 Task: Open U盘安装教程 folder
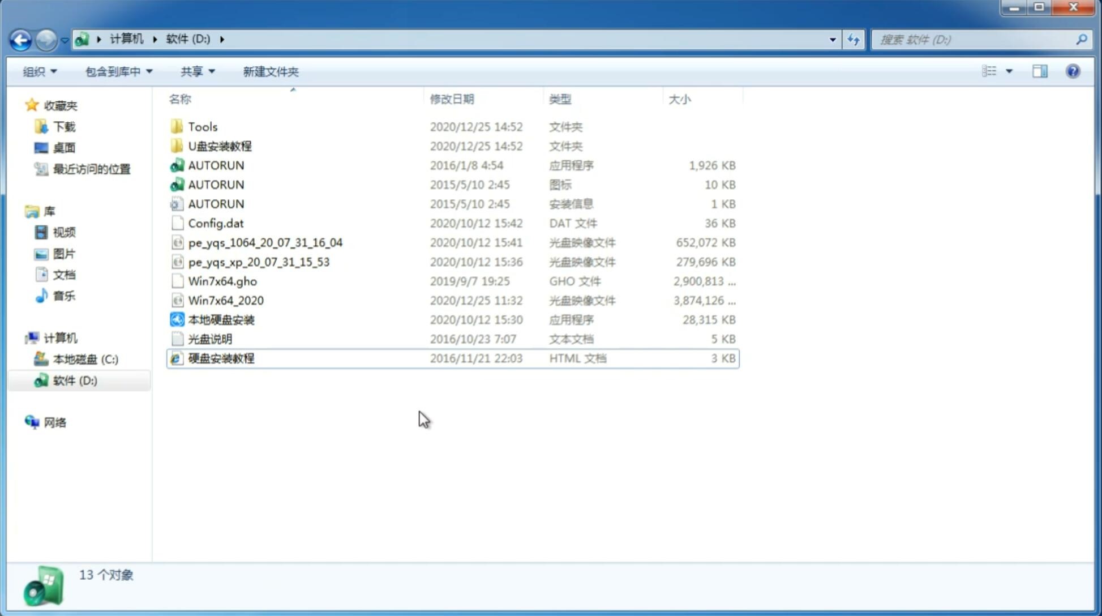pyautogui.click(x=220, y=146)
